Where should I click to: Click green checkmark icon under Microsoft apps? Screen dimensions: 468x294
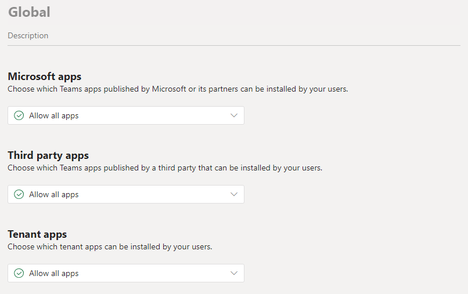click(19, 115)
